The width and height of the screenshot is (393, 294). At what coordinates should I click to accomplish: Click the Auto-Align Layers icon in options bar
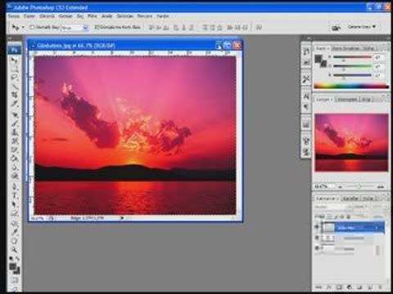tap(259, 27)
